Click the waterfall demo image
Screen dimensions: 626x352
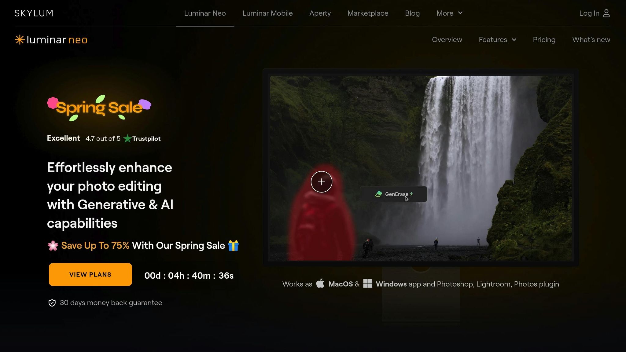click(x=421, y=168)
